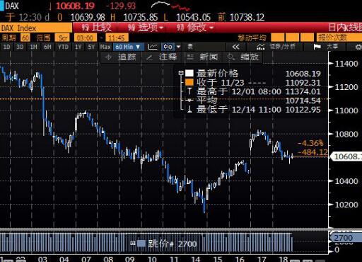362x262 pixels.
Task: Open the 新闻 news button
Action: tap(203, 57)
